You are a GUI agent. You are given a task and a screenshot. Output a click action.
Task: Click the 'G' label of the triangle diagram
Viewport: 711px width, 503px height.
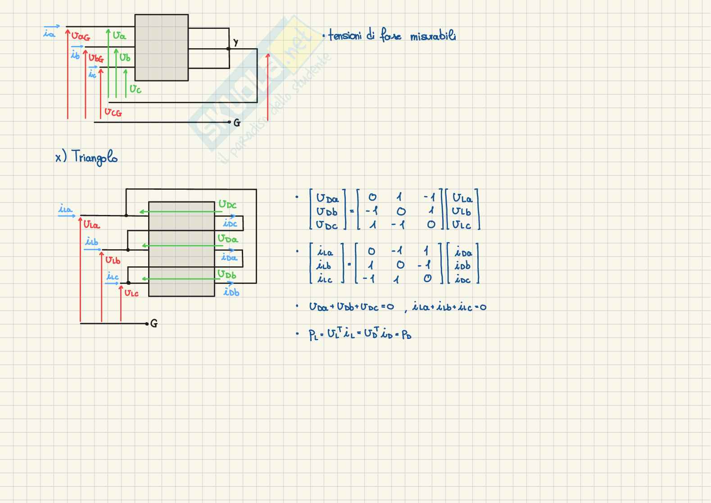pos(154,323)
